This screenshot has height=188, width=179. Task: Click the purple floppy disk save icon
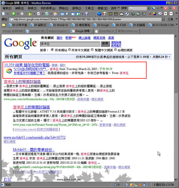point(86,14)
